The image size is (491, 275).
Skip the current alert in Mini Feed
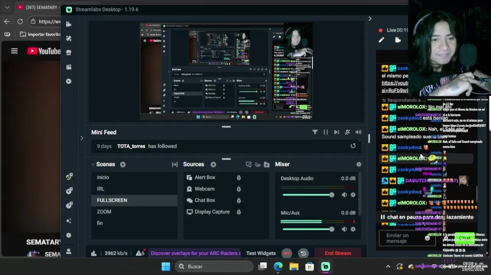click(x=336, y=132)
